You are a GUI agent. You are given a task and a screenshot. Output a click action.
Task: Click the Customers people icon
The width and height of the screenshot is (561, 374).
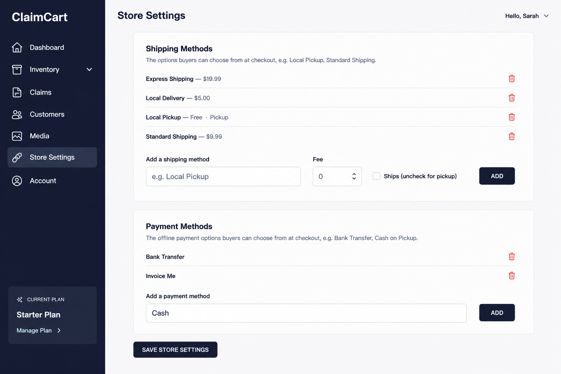pos(17,114)
